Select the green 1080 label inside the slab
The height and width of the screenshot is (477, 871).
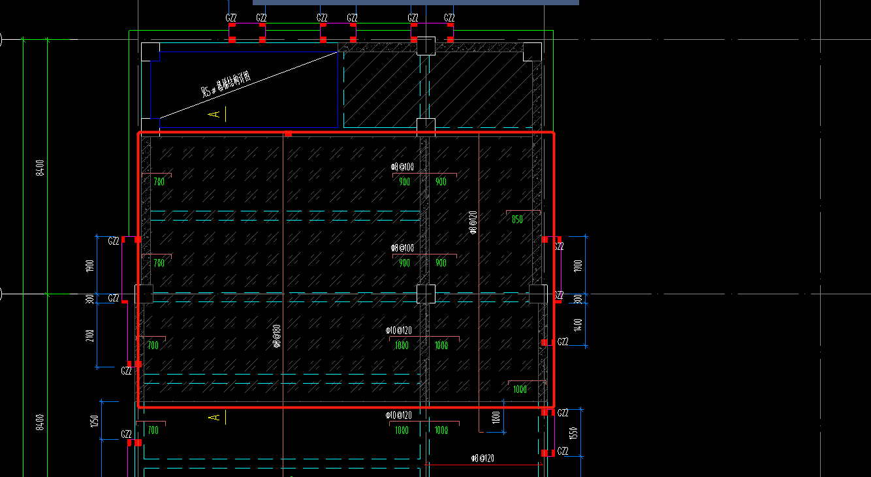(402, 346)
